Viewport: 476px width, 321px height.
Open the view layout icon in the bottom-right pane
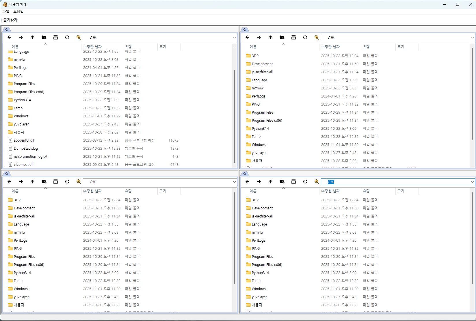pyautogui.click(x=293, y=182)
